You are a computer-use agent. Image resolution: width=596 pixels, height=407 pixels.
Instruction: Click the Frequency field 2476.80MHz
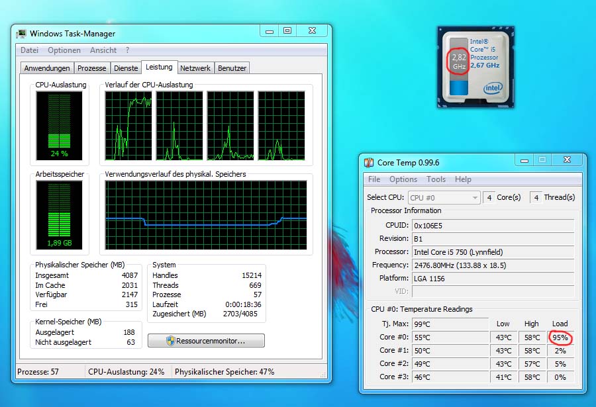493,265
